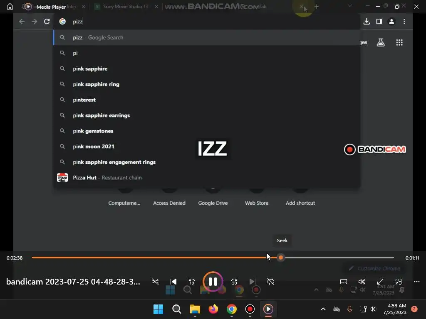Rewind 10 seconds
This screenshot has height=319, width=426.
[191, 282]
